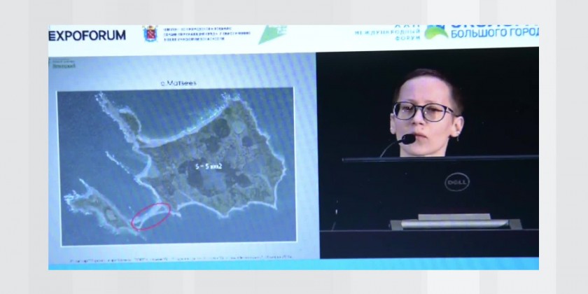Image resolution: width=588 pixels, height=294 pixels.
Task: Click the speaker's microphone
Action: click(x=407, y=139)
